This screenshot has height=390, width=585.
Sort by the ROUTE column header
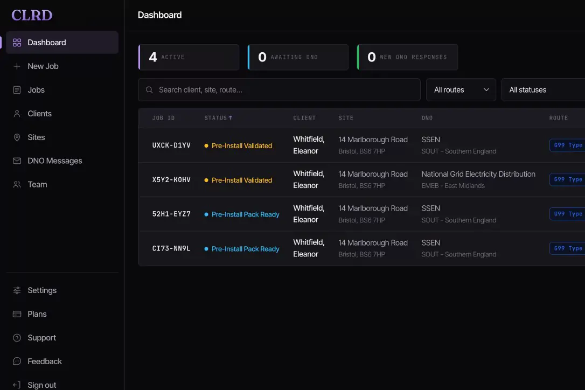559,118
